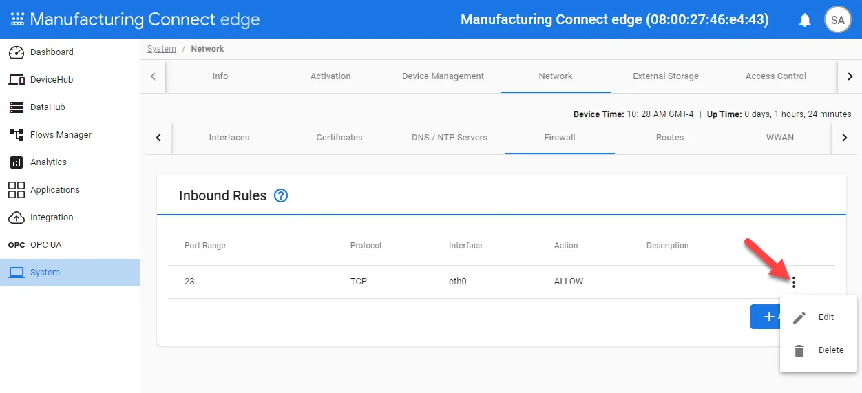Choose Delete from the context menu
The image size is (862, 393).
[819, 350]
